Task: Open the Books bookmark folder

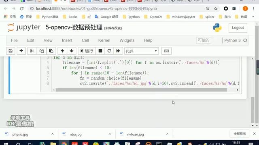Action: coord(70,17)
